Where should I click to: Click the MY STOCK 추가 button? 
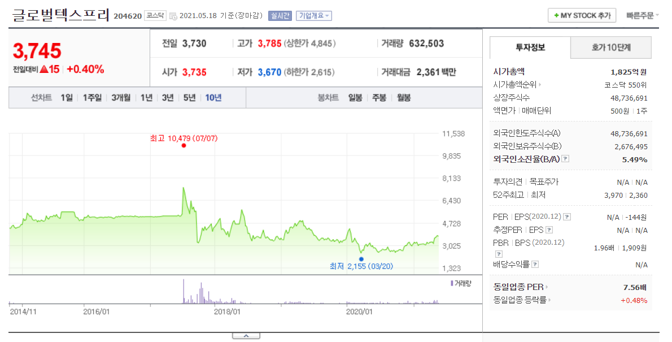[582, 15]
